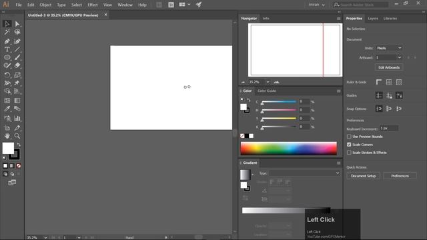The width and height of the screenshot is (427, 240).
Task: Toggle transparency grid in Ruler & Grids
Action: point(399,82)
